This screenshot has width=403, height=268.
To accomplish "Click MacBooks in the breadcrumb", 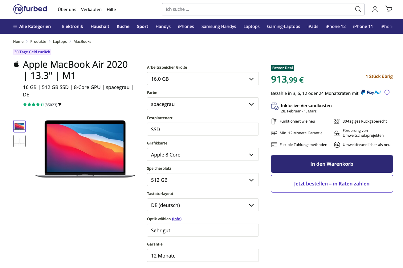I will pyautogui.click(x=82, y=42).
